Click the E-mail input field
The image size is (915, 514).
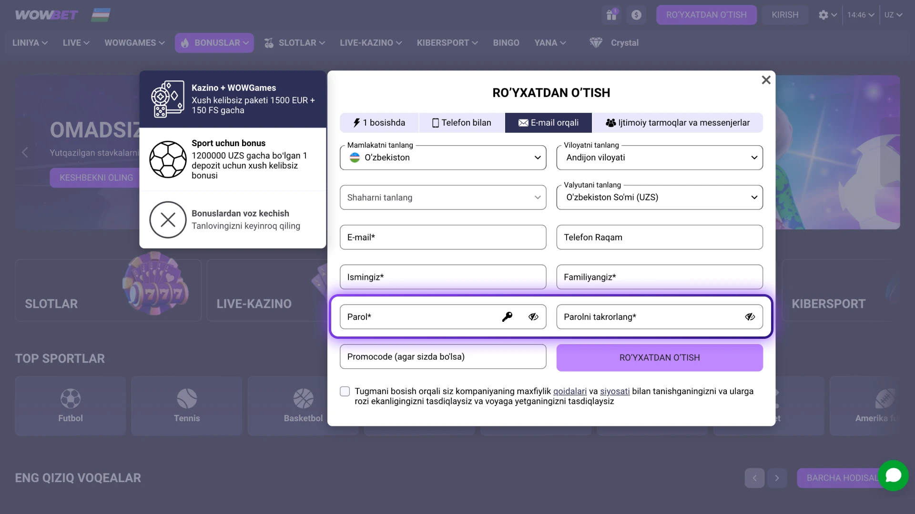443,237
